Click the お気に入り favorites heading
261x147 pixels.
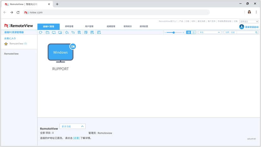(10, 38)
